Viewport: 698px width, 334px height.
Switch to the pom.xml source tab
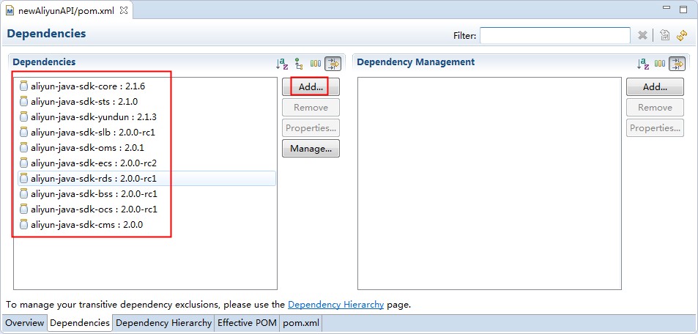pos(300,323)
